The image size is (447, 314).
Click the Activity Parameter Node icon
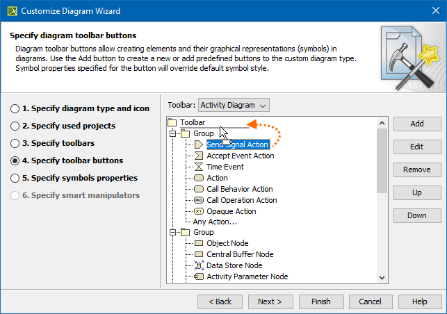coord(198,276)
